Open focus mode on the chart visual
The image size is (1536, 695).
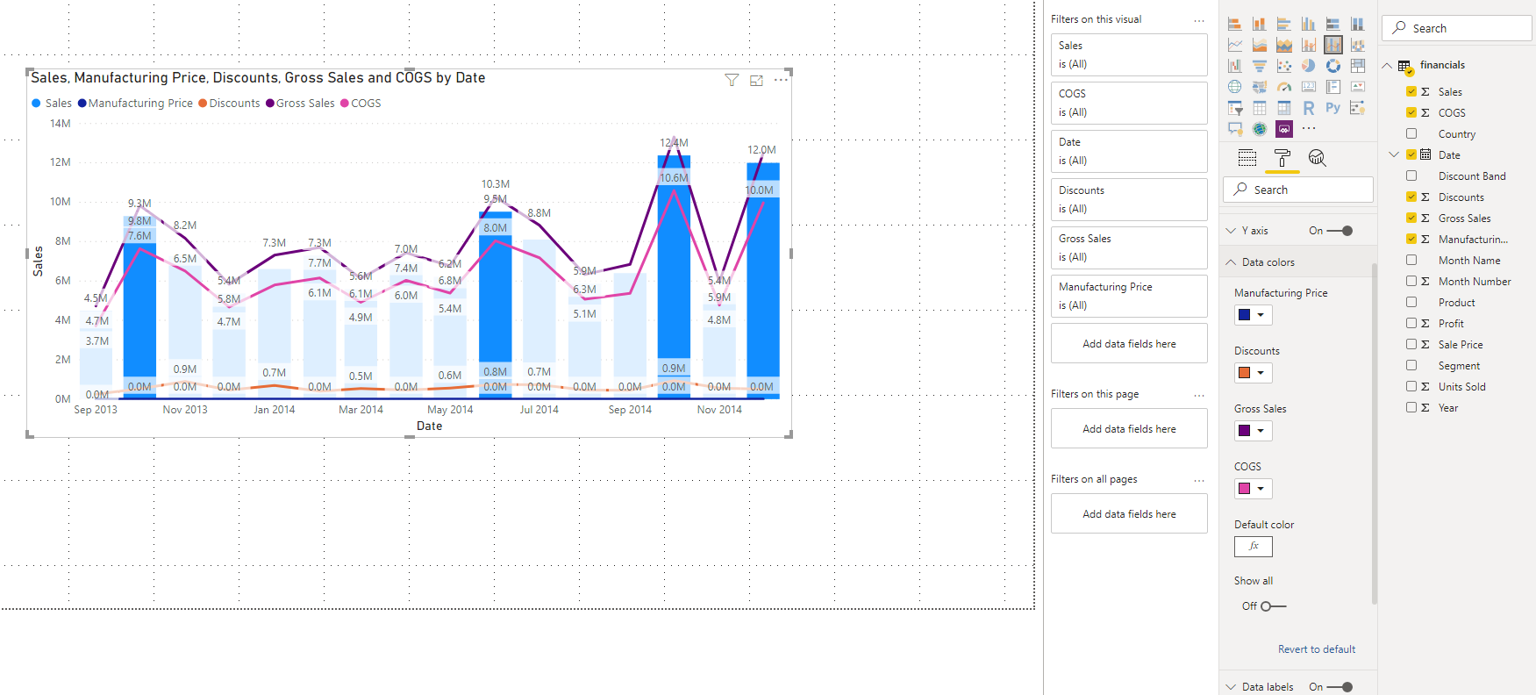click(756, 80)
